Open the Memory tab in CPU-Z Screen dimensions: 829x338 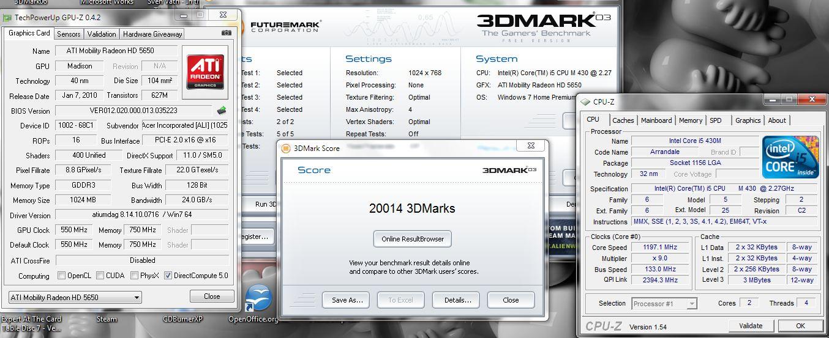tap(691, 120)
